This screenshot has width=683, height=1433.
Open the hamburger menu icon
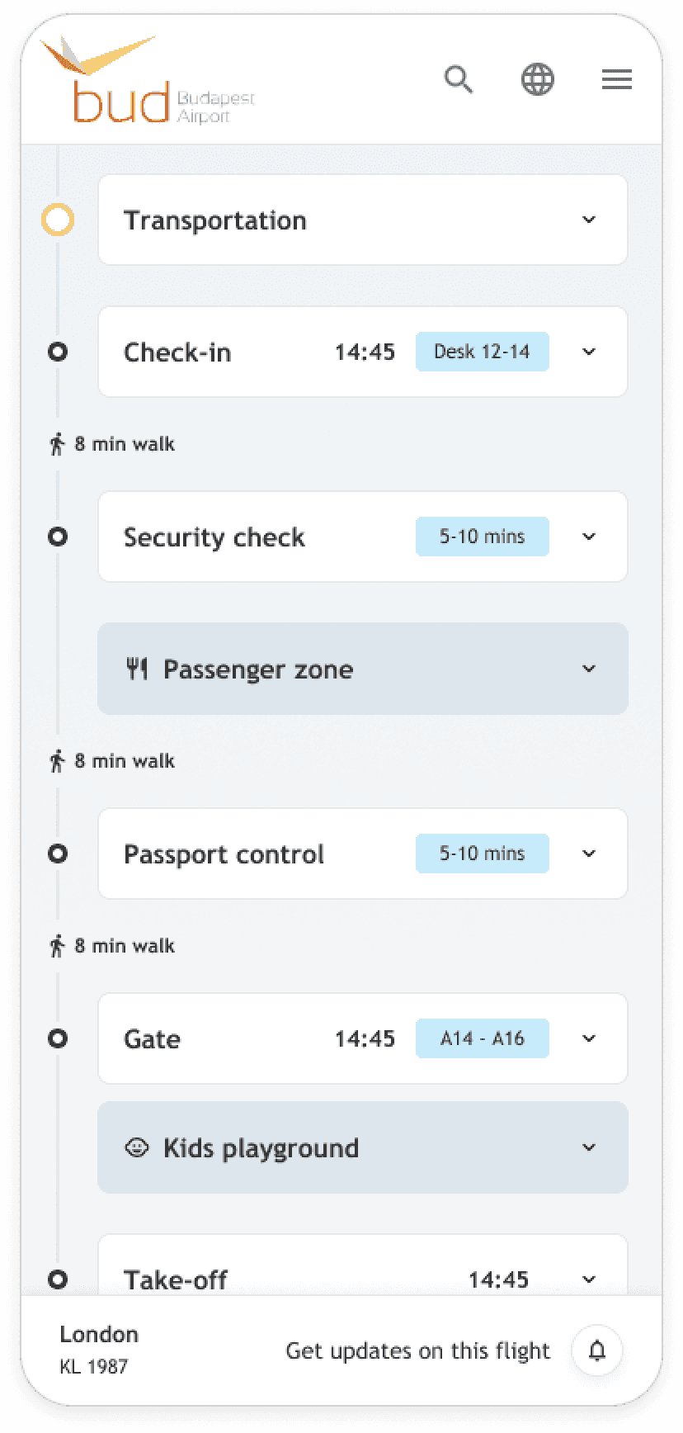pyautogui.click(x=616, y=80)
